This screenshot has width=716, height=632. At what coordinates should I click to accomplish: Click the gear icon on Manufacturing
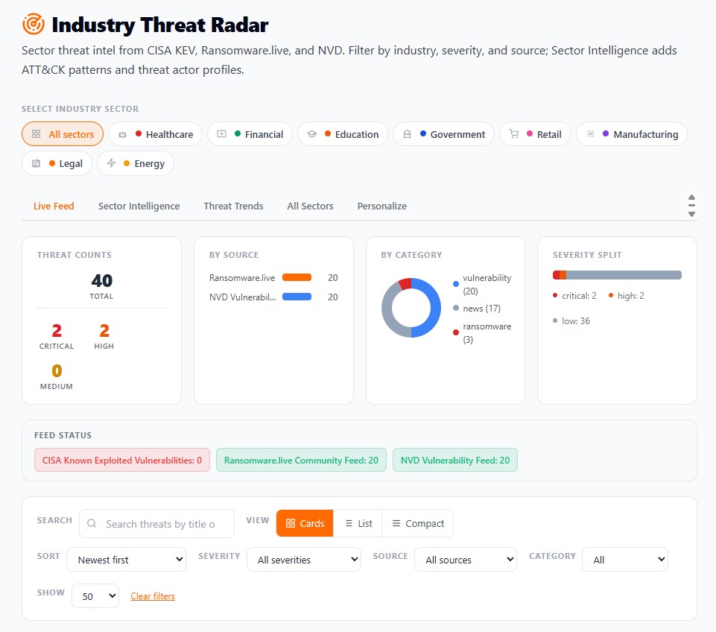(x=591, y=135)
